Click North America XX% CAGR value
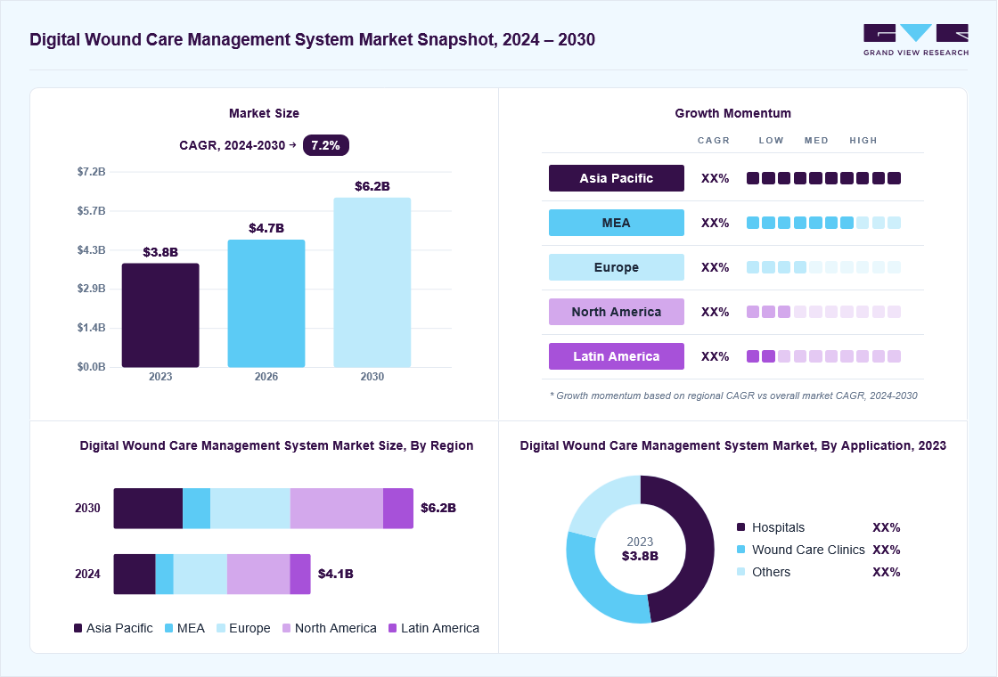998x677 pixels. (x=715, y=312)
